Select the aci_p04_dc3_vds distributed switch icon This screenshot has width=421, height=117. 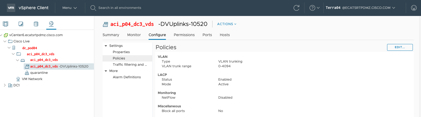[23, 60]
